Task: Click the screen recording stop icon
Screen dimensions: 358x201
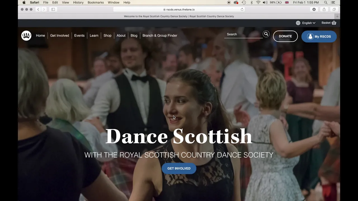Action: click(x=229, y=3)
